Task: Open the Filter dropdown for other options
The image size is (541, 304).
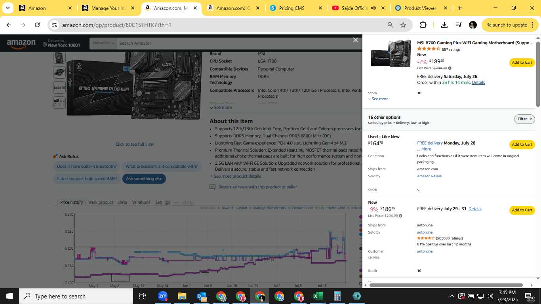Action: coord(524,119)
